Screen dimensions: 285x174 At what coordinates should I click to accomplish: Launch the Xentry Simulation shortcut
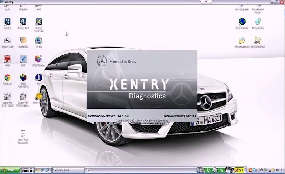click(x=39, y=22)
